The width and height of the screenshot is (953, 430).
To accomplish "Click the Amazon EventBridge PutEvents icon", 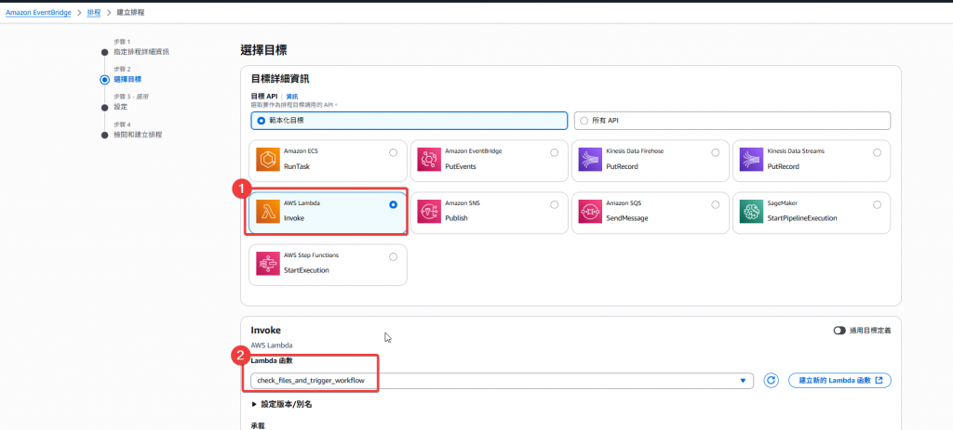I will pos(429,160).
